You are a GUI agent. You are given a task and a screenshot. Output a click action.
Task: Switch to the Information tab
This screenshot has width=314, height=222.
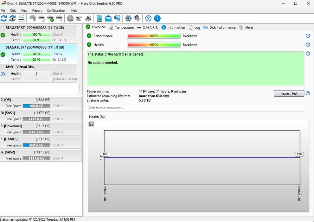(x=173, y=28)
